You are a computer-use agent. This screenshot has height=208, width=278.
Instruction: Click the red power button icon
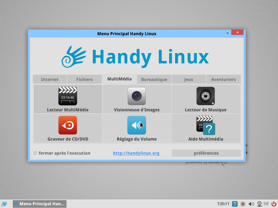pyautogui.click(x=274, y=204)
